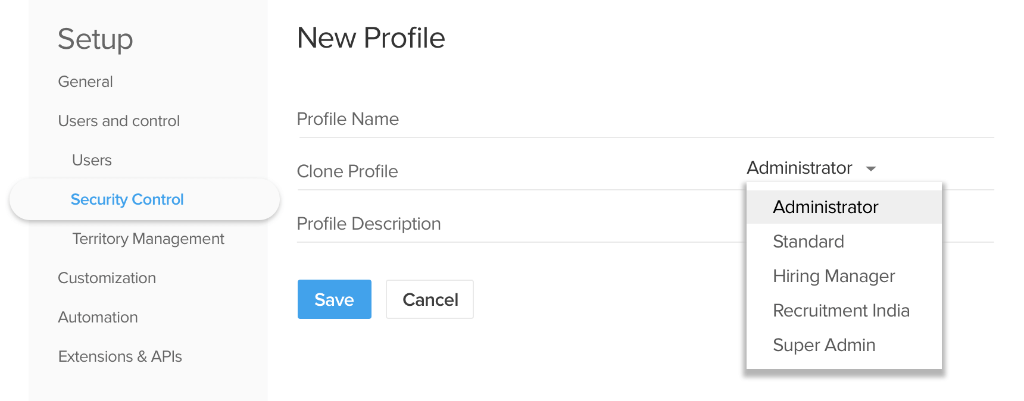Expand Users and control section
Image resolution: width=1024 pixels, height=401 pixels.
(x=118, y=121)
